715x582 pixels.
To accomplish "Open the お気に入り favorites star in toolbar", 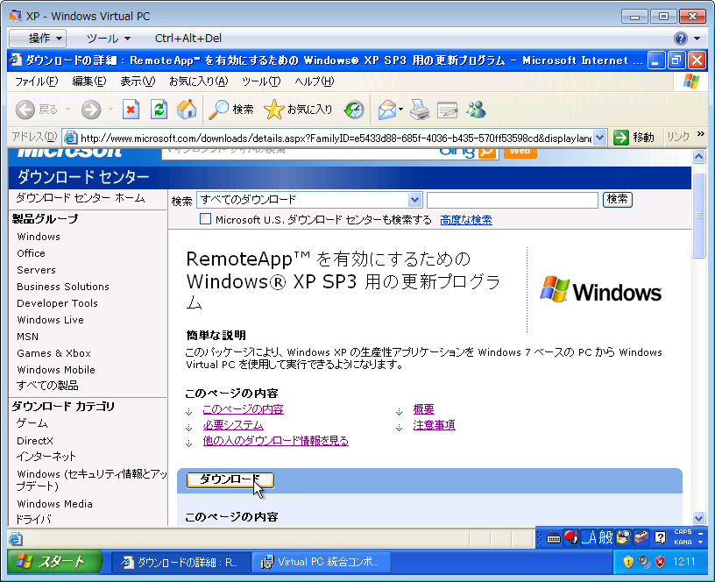I will pyautogui.click(x=298, y=110).
